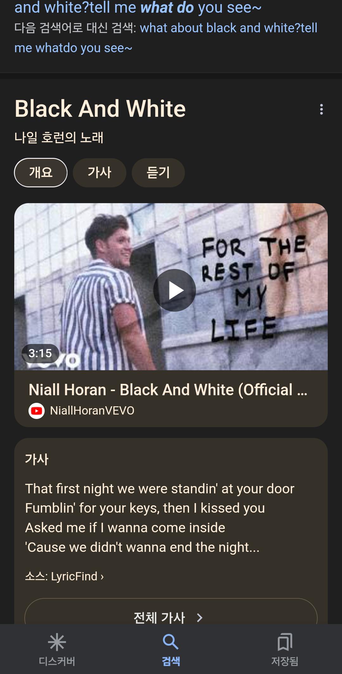Screen dimensions: 342x674
Task: Play the Niall Horan music video
Action: pos(174,290)
